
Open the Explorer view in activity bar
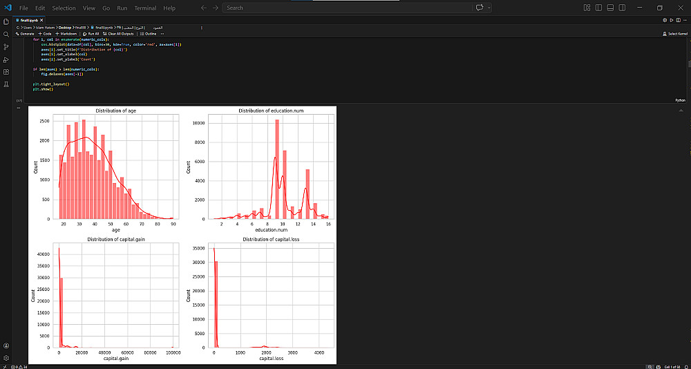(6, 21)
